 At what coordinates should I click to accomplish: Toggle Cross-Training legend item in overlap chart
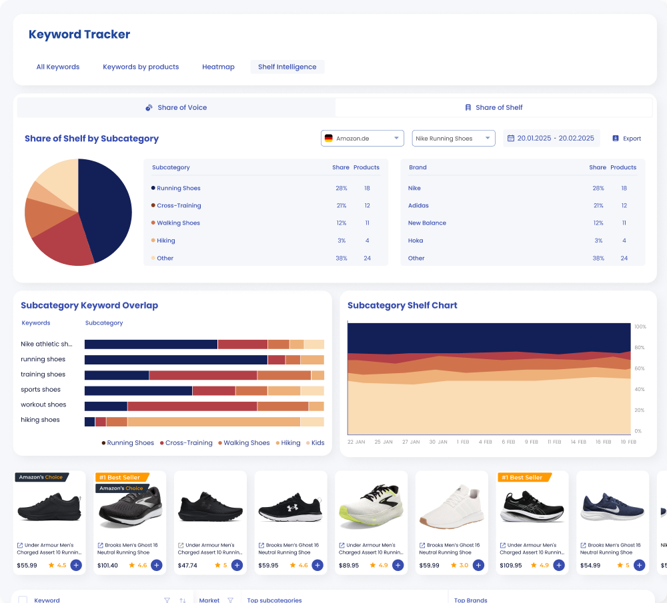coord(186,443)
